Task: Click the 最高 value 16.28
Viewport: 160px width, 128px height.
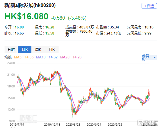Action: pos(50,27)
